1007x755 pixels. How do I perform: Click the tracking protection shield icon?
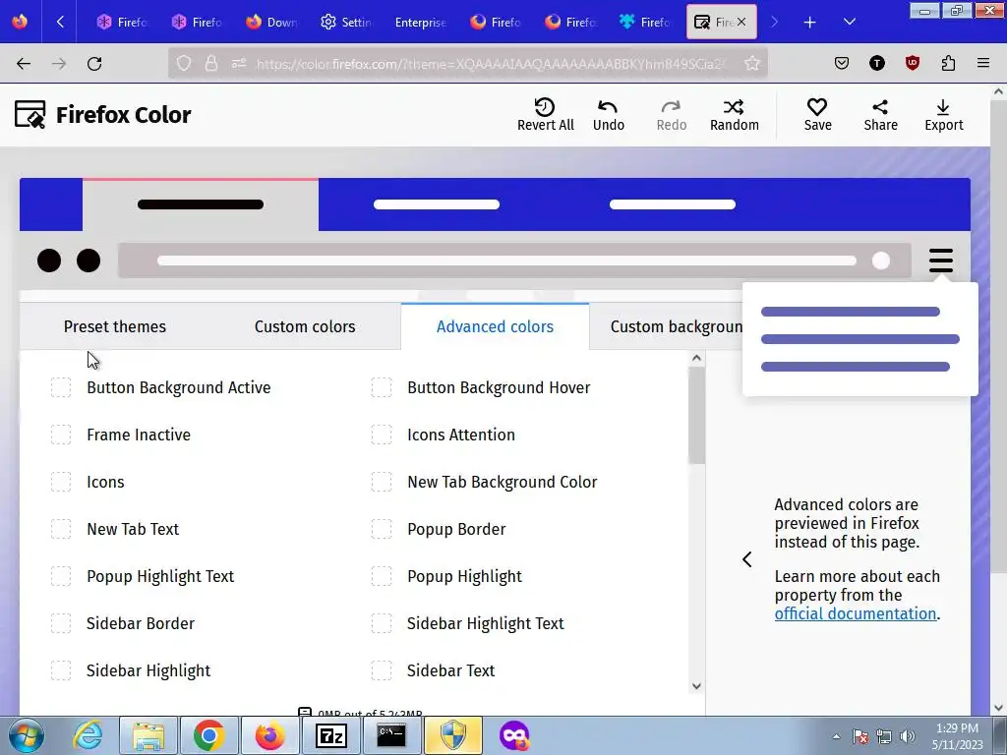pyautogui.click(x=184, y=64)
